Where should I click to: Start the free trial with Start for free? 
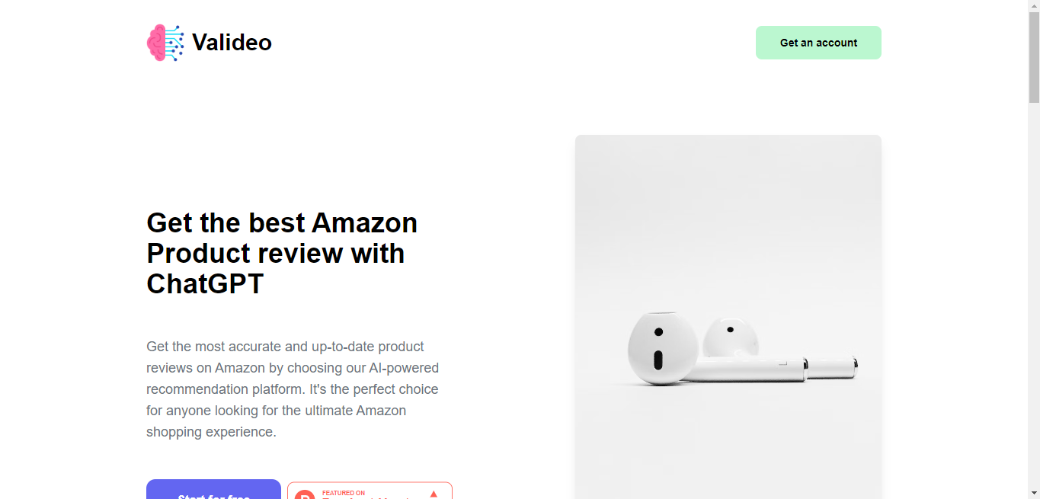pyautogui.click(x=213, y=489)
